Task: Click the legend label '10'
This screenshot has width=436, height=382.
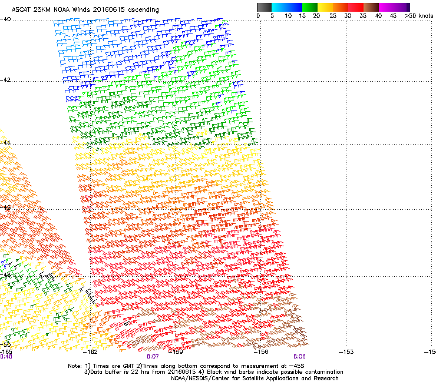Action: pos(288,16)
